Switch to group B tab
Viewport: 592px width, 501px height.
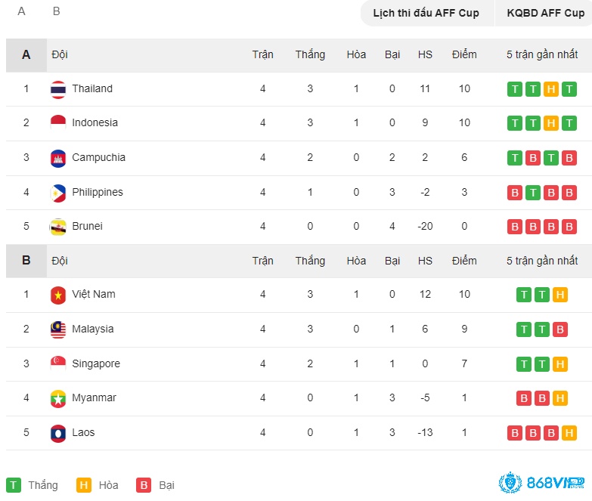pyautogui.click(x=56, y=11)
